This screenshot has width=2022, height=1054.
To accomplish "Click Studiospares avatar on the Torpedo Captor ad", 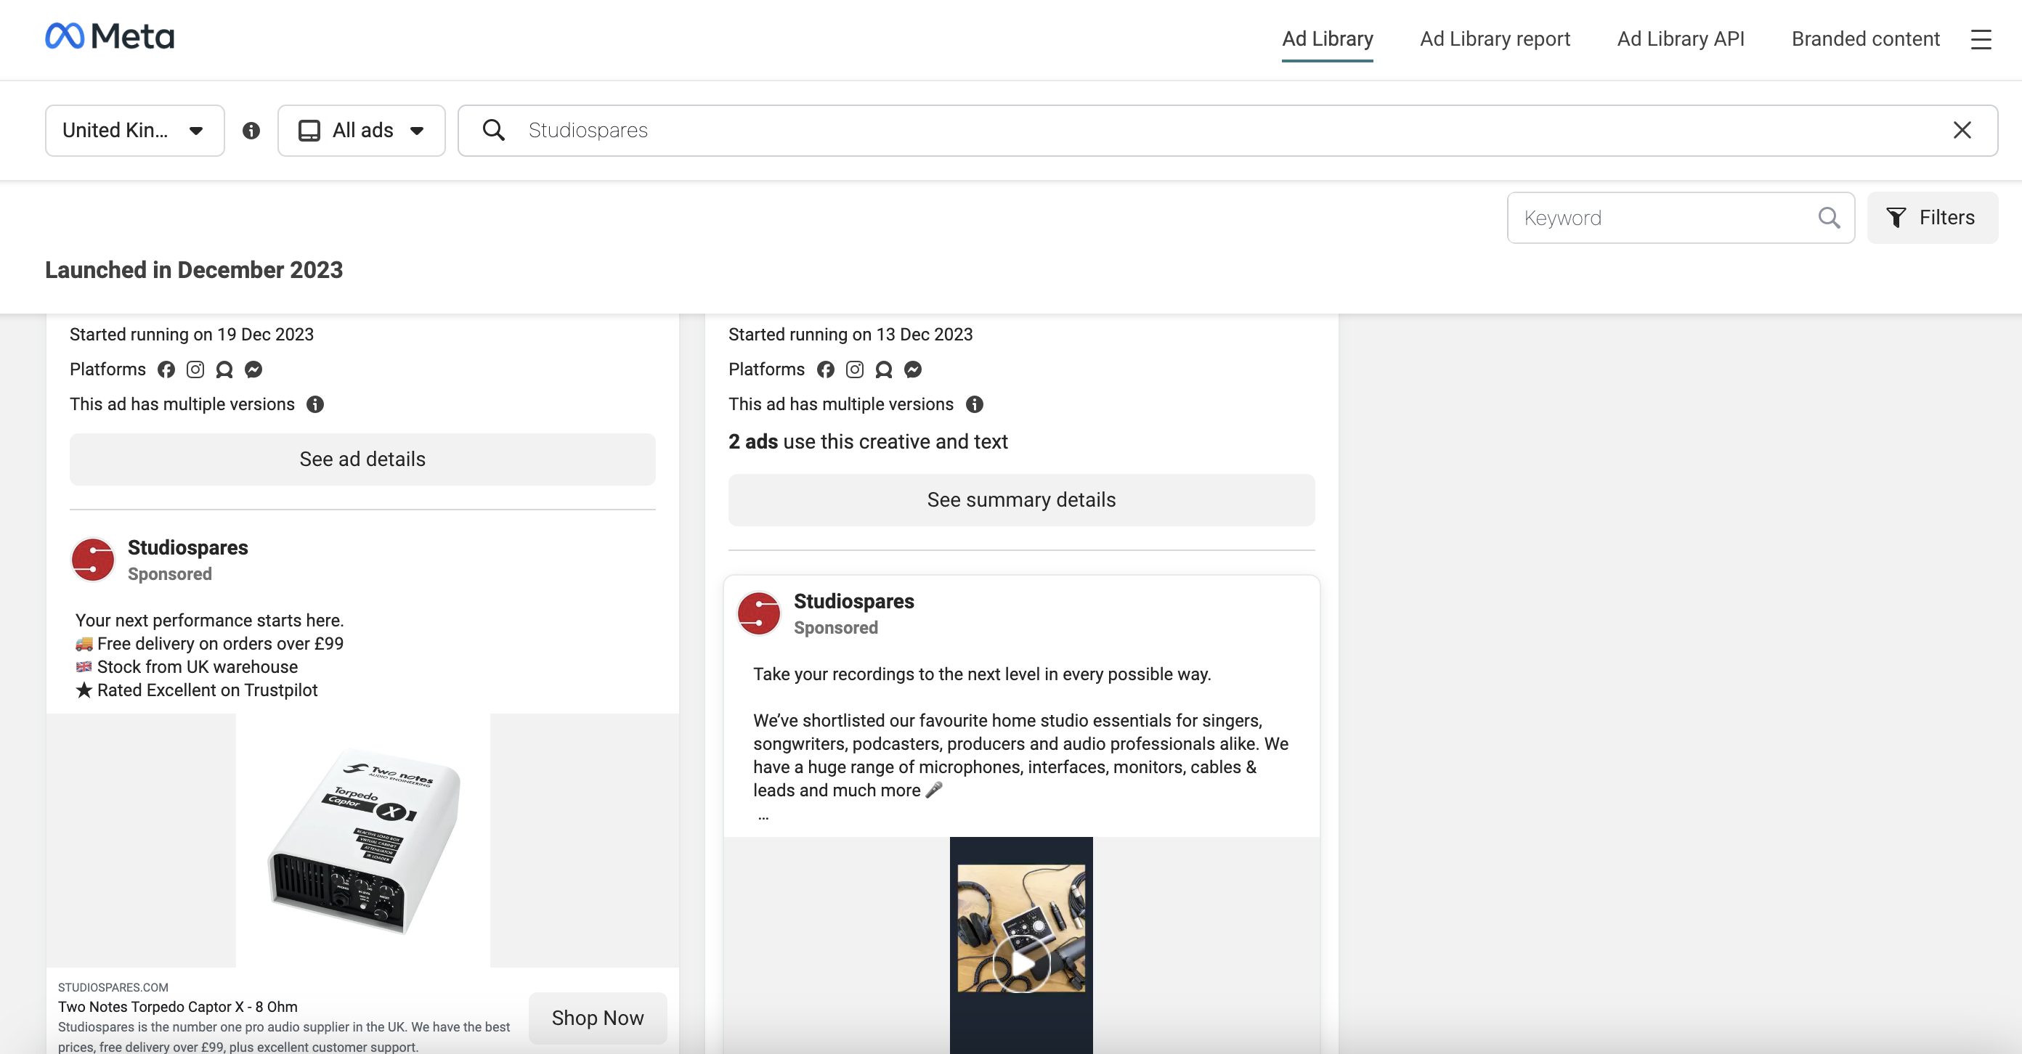I will [93, 560].
